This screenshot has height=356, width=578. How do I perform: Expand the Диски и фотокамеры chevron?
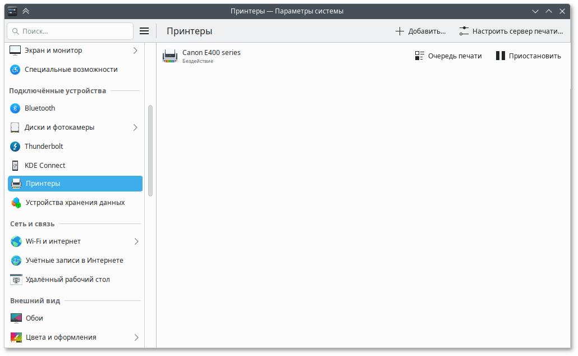coord(135,127)
